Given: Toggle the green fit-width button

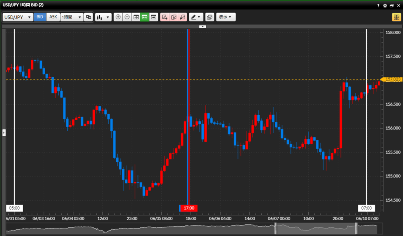Looking at the screenshot, I should point(145,17).
